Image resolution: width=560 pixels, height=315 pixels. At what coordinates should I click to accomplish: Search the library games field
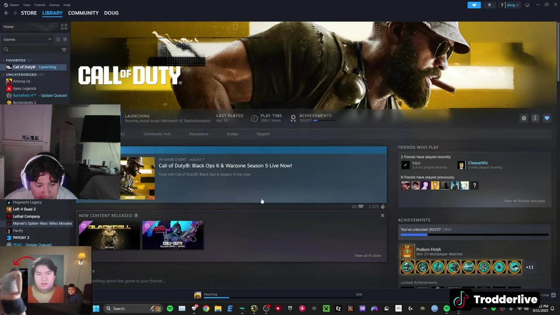pos(30,49)
